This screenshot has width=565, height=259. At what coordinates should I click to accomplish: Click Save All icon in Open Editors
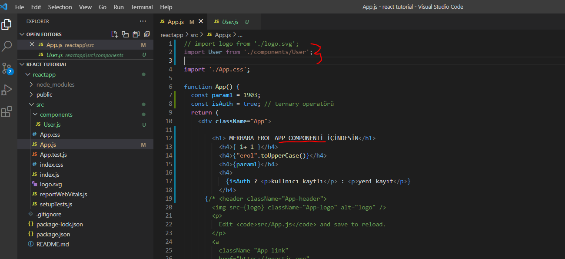pyautogui.click(x=136, y=34)
